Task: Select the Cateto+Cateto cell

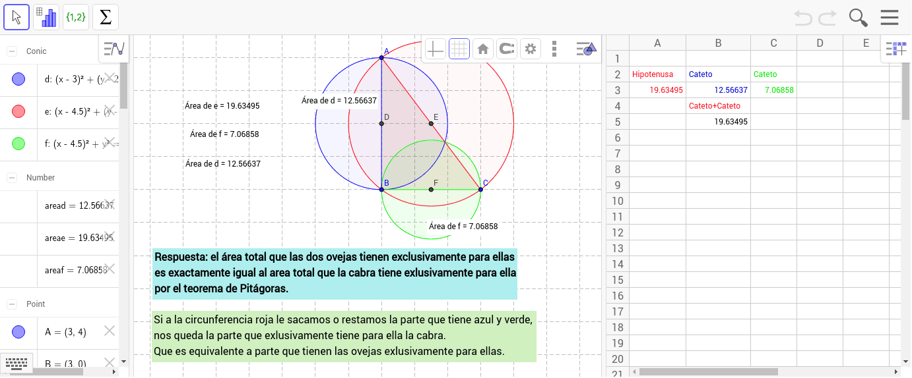Action: (x=718, y=106)
